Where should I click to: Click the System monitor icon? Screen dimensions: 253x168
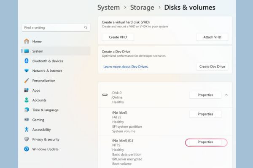coord(27,51)
